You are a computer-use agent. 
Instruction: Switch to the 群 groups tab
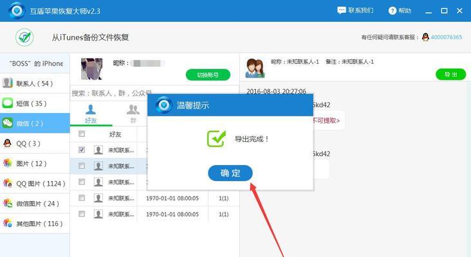[x=133, y=114]
